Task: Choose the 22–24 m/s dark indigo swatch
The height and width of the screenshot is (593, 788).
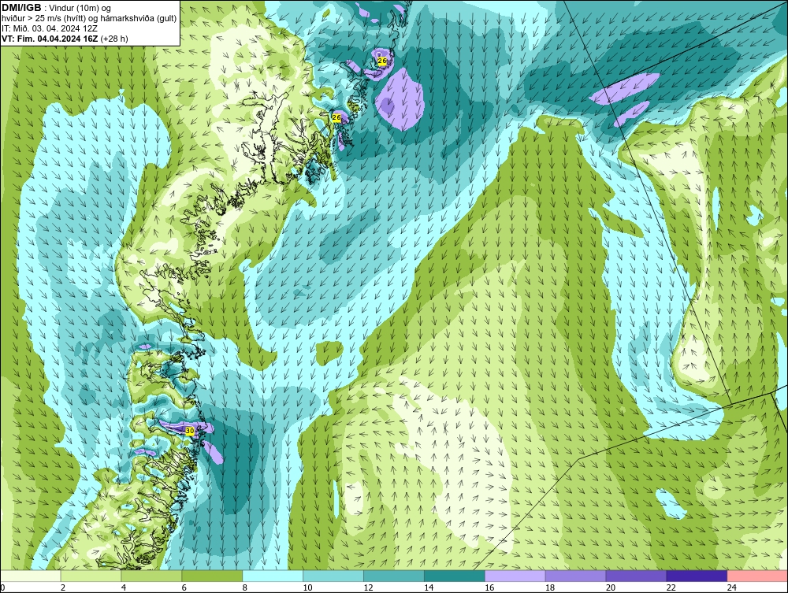Action: [x=697, y=576]
